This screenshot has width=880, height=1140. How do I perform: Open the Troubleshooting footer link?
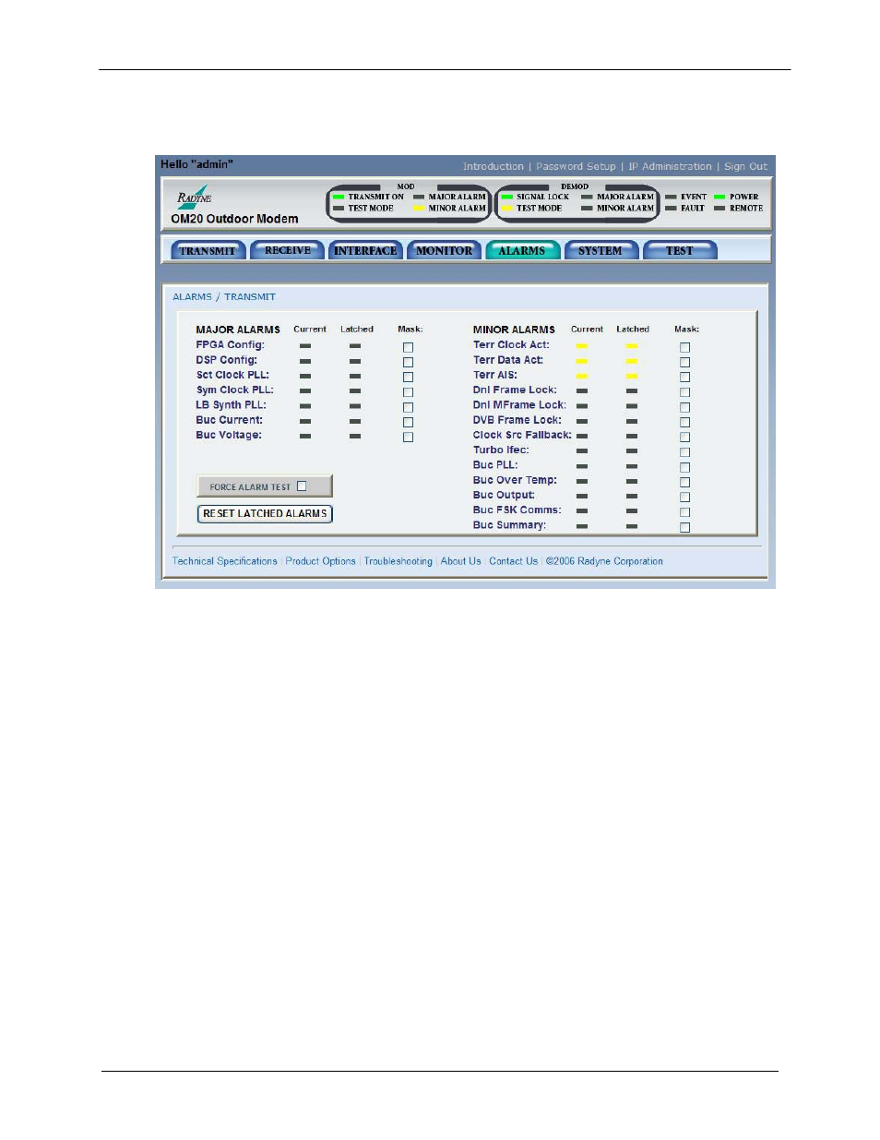pyautogui.click(x=398, y=561)
